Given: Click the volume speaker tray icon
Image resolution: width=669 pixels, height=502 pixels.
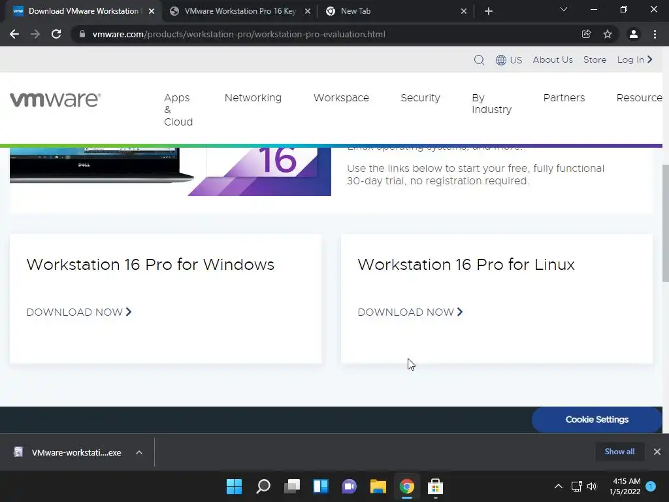Looking at the screenshot, I should click(x=592, y=486).
